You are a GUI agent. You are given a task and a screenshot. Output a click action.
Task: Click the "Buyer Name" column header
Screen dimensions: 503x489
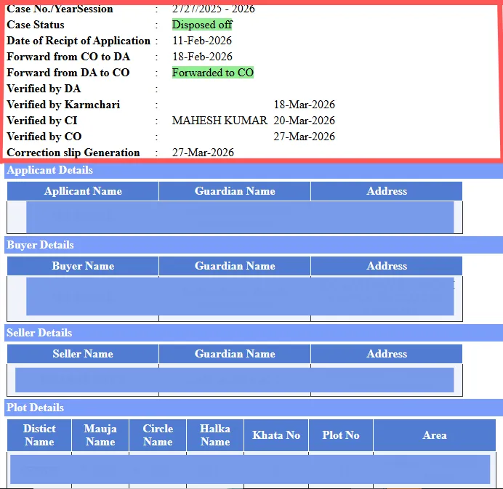[83, 266]
